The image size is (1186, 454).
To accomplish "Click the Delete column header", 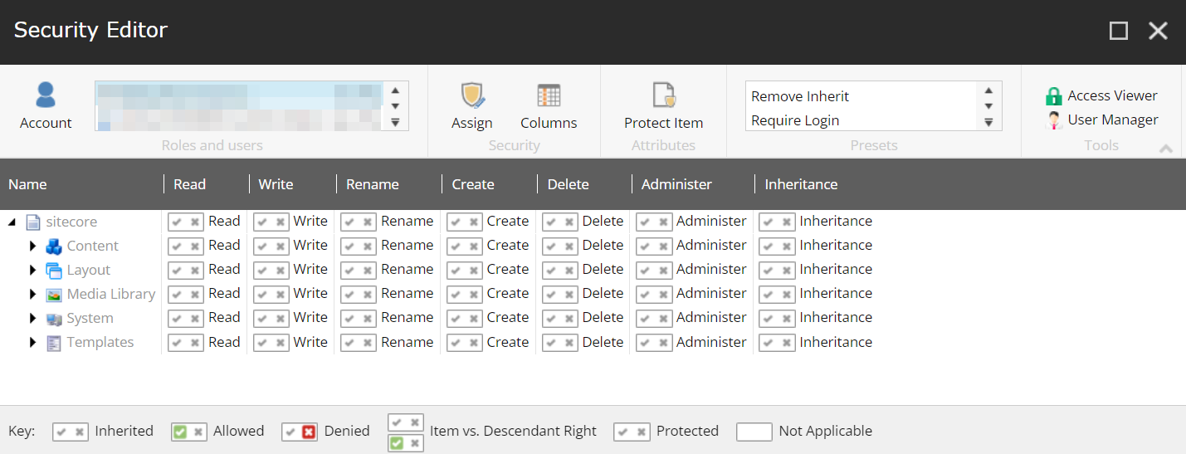I will [x=569, y=184].
